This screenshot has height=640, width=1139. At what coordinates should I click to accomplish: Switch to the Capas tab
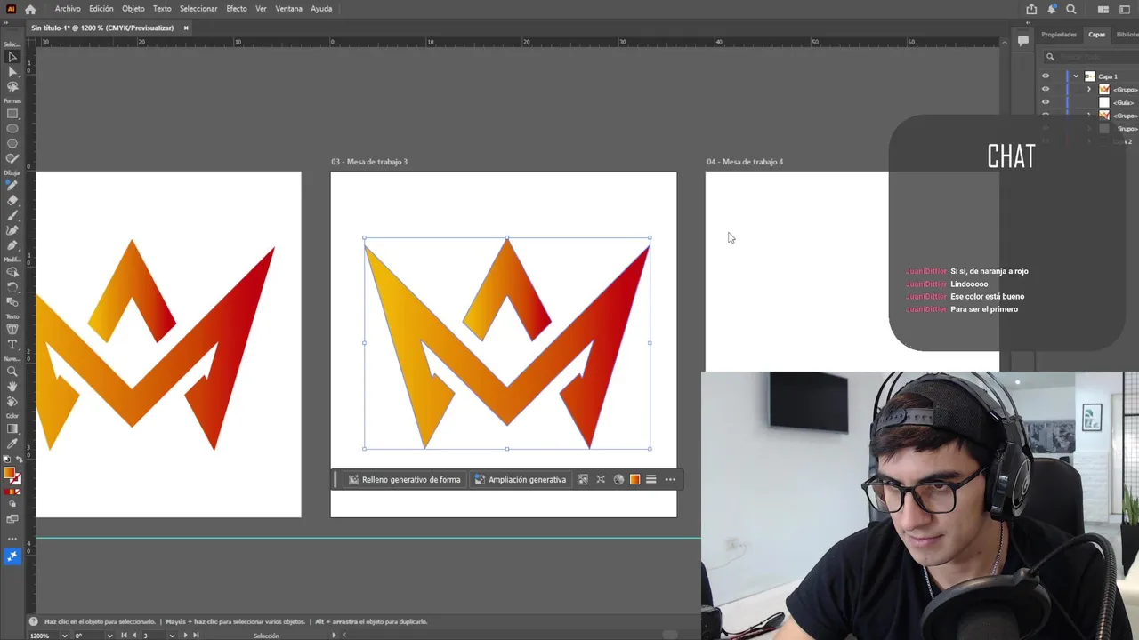1097,35
